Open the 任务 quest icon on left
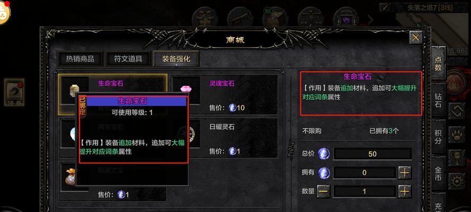 [x=14, y=93]
